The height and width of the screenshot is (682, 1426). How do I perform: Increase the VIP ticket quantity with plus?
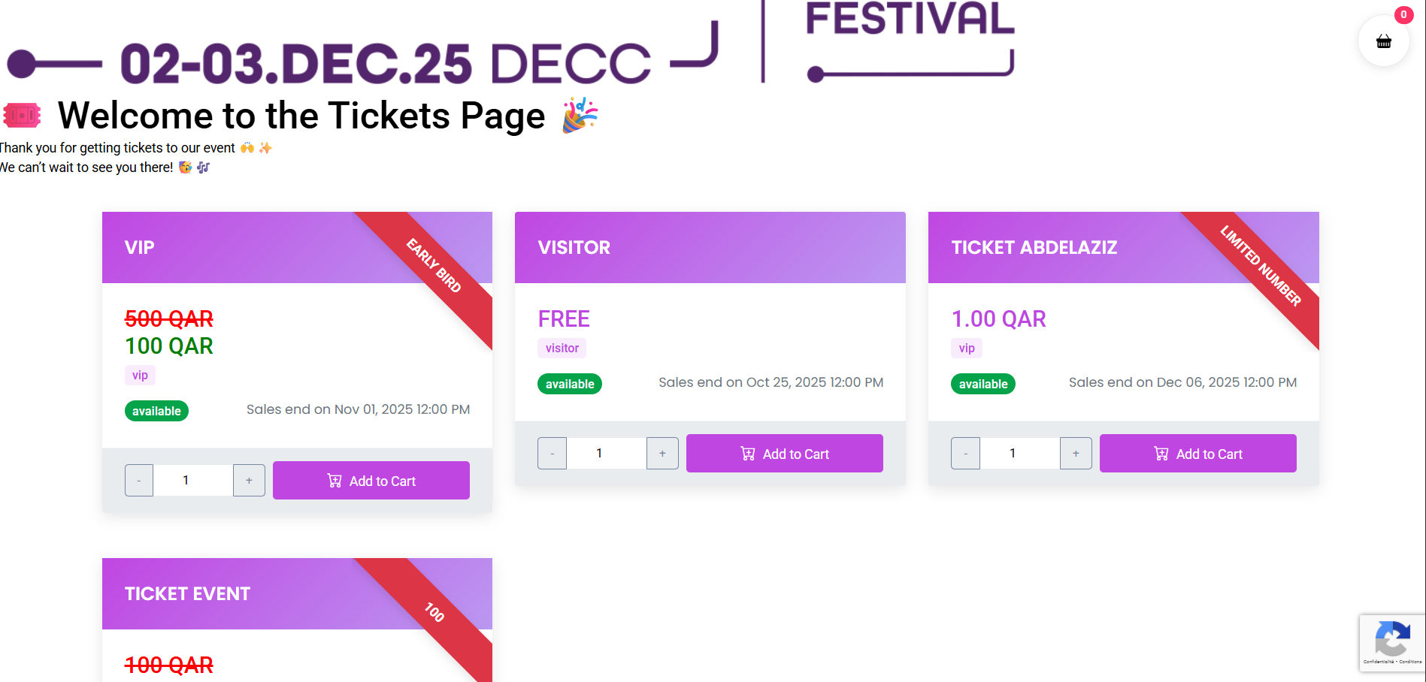click(249, 480)
